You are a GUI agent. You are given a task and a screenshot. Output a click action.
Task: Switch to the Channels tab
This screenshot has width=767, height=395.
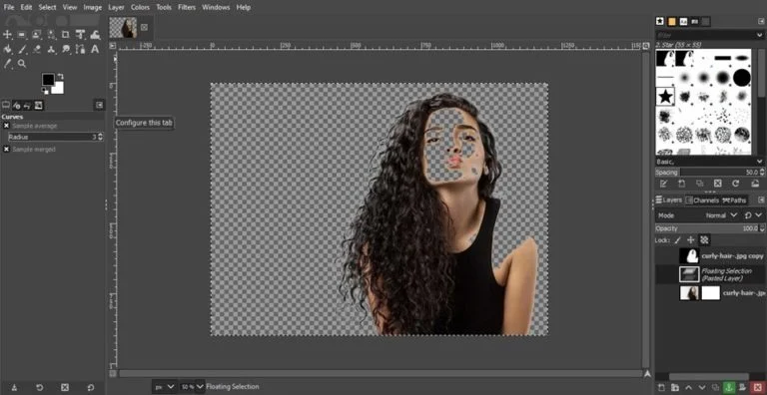(702, 200)
